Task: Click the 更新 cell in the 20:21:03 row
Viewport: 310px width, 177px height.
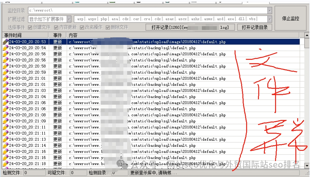Action: click(x=58, y=91)
